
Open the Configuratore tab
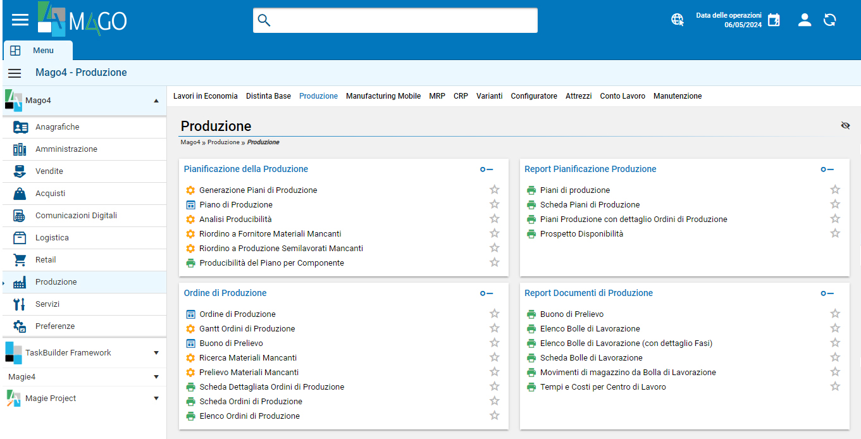coord(534,96)
